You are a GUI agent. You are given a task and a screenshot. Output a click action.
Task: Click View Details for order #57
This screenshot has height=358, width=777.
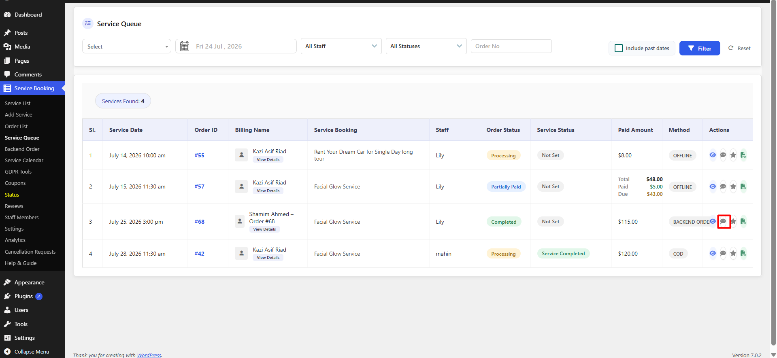[268, 191]
